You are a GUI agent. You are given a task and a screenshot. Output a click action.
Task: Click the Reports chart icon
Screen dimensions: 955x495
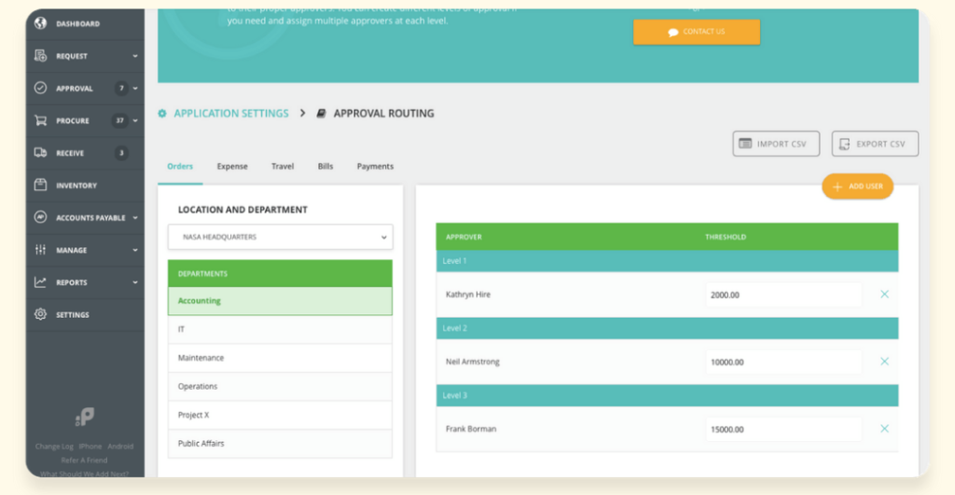(40, 282)
